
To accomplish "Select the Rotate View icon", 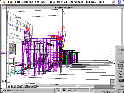I will (x=23, y=86).
